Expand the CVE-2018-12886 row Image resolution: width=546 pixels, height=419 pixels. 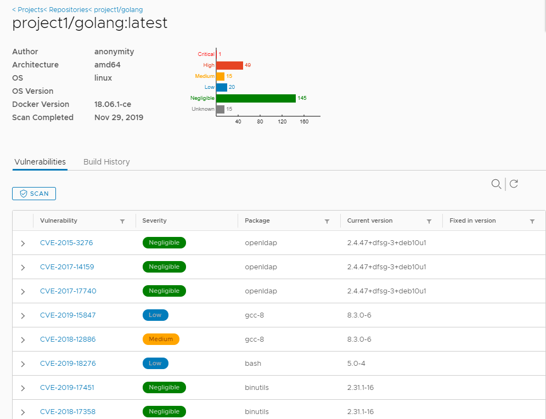coord(23,339)
